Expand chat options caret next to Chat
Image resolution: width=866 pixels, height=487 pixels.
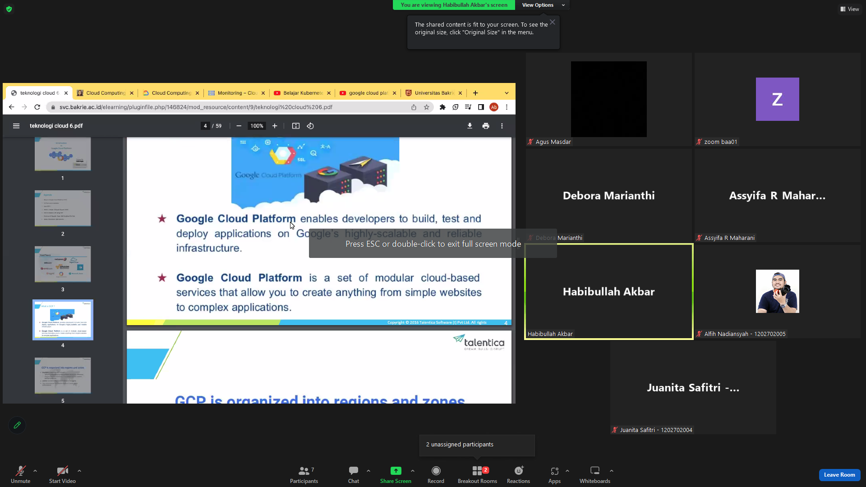(x=369, y=471)
